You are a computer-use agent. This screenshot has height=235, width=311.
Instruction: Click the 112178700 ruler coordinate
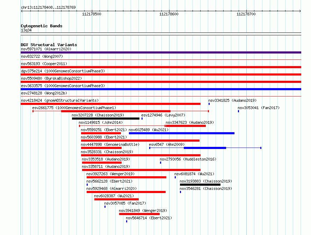point(246,14)
